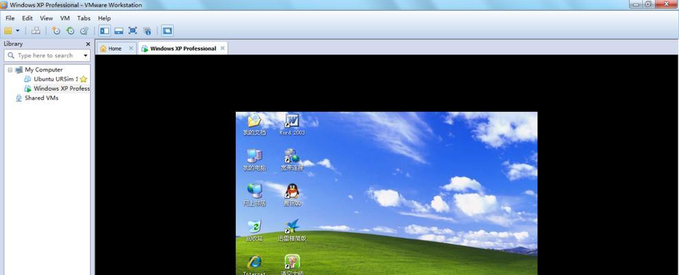
Task: Select Windows XP Professional in the library tree
Action: [x=61, y=89]
